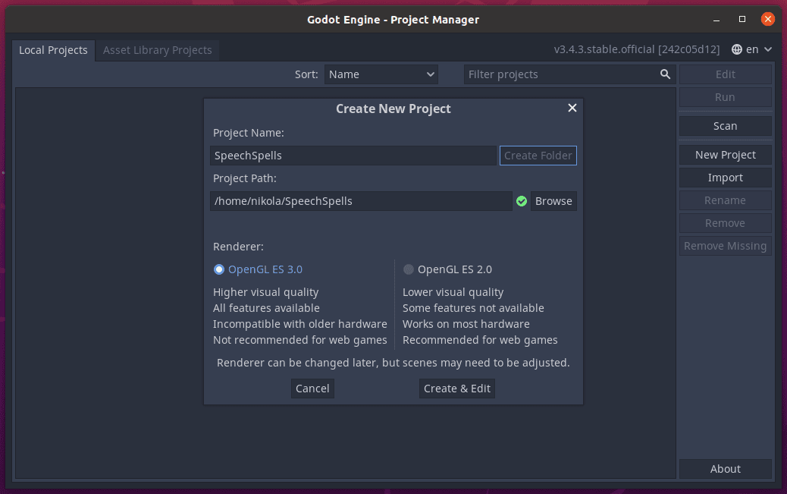The height and width of the screenshot is (494, 787).
Task: Cancel the new project dialog
Action: (x=312, y=389)
